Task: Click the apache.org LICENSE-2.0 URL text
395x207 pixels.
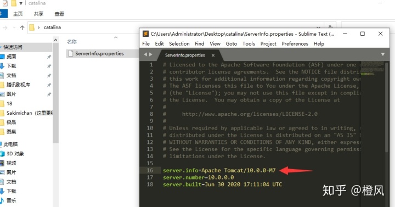Action: [250, 114]
